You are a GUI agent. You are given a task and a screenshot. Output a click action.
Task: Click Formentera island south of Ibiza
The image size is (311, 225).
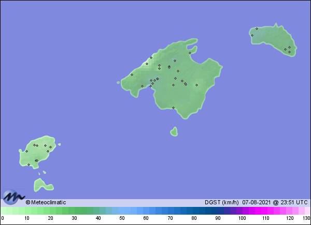point(43,185)
